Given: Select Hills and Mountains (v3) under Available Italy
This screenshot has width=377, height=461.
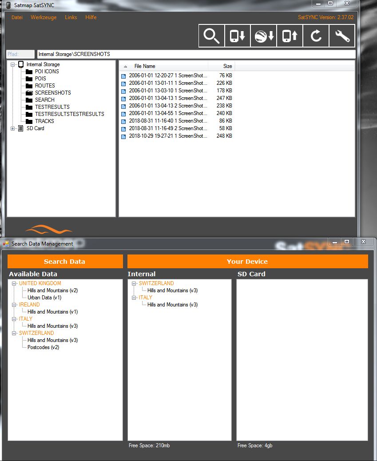Looking at the screenshot, I should click(x=53, y=326).
